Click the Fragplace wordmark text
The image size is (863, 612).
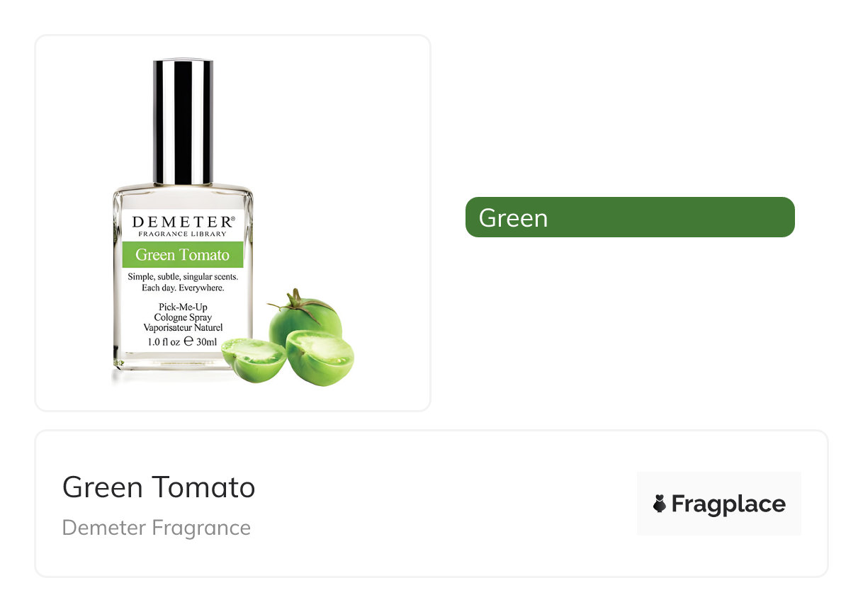point(728,504)
